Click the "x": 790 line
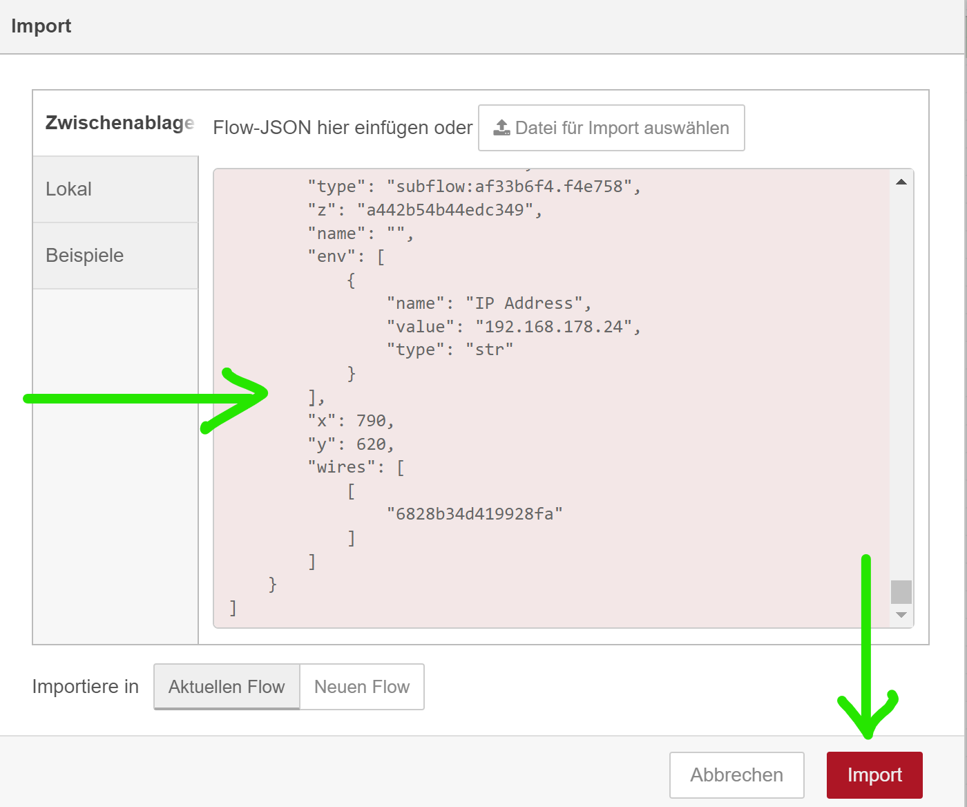 (351, 421)
